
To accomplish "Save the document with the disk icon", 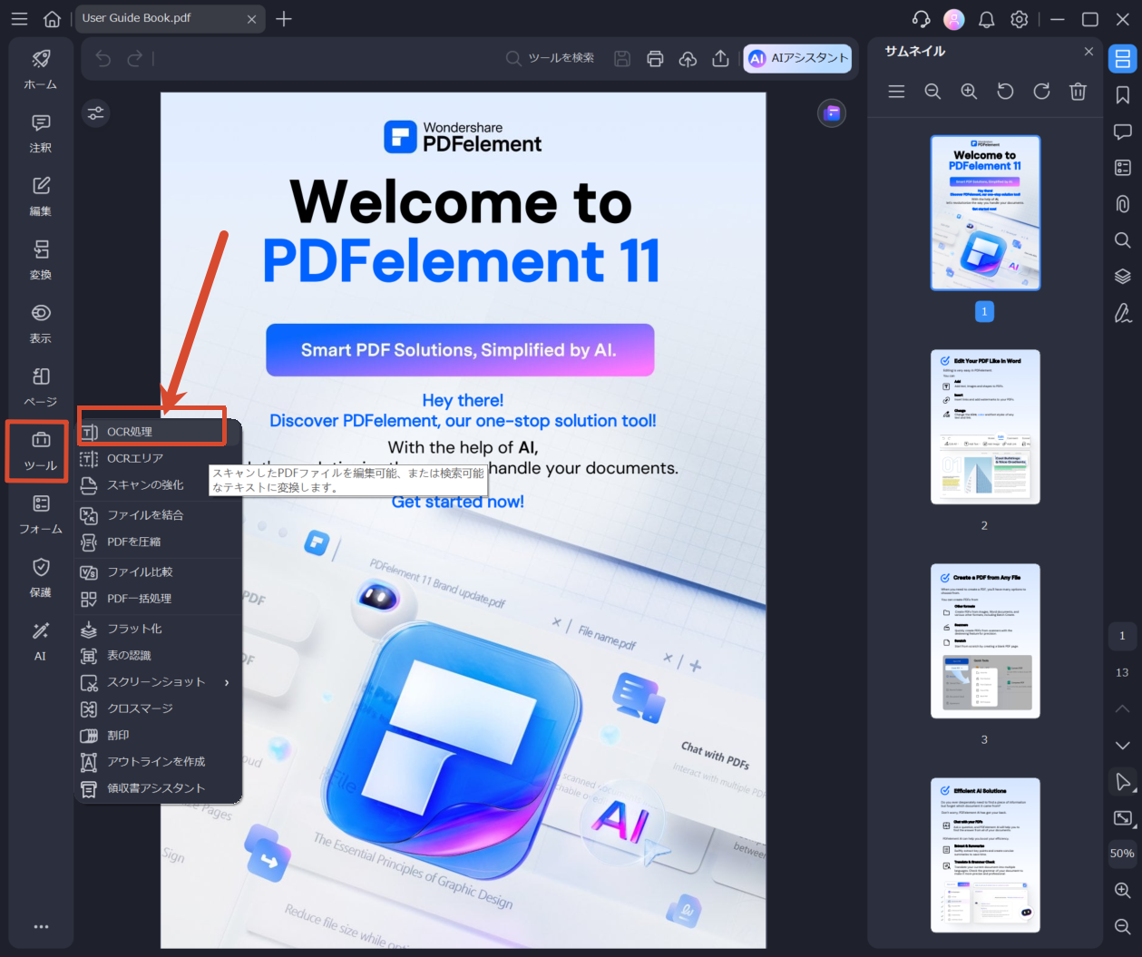I will (x=622, y=59).
